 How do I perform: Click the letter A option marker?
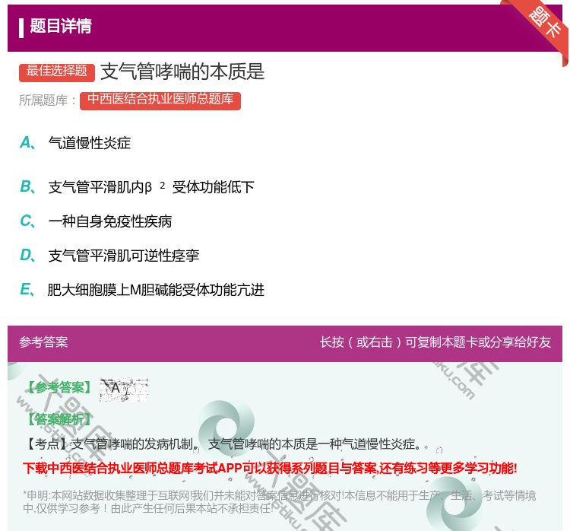coord(26,143)
